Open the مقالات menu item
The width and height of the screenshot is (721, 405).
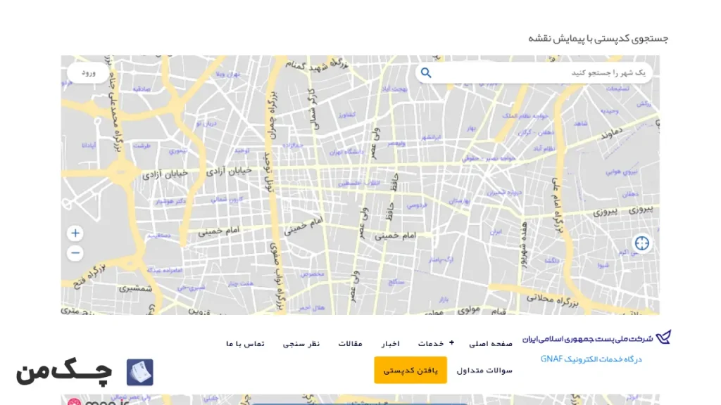pos(350,343)
